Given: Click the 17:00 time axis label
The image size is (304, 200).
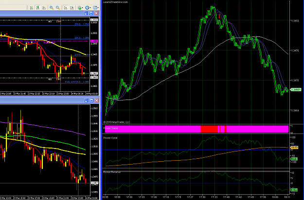Looking at the screenshot, I should [129, 197].
